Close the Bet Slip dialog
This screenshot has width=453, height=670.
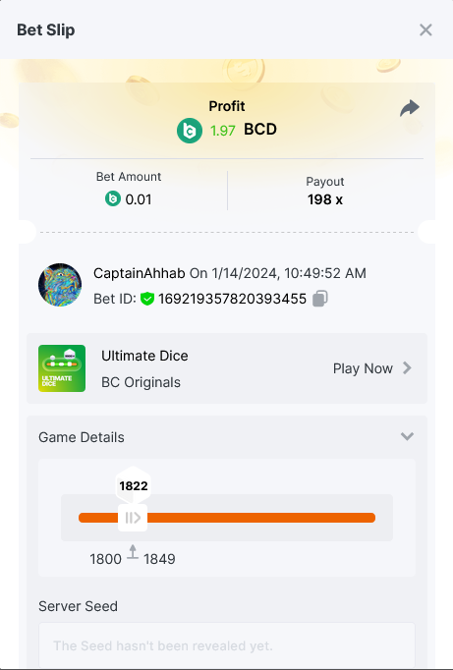point(425,29)
